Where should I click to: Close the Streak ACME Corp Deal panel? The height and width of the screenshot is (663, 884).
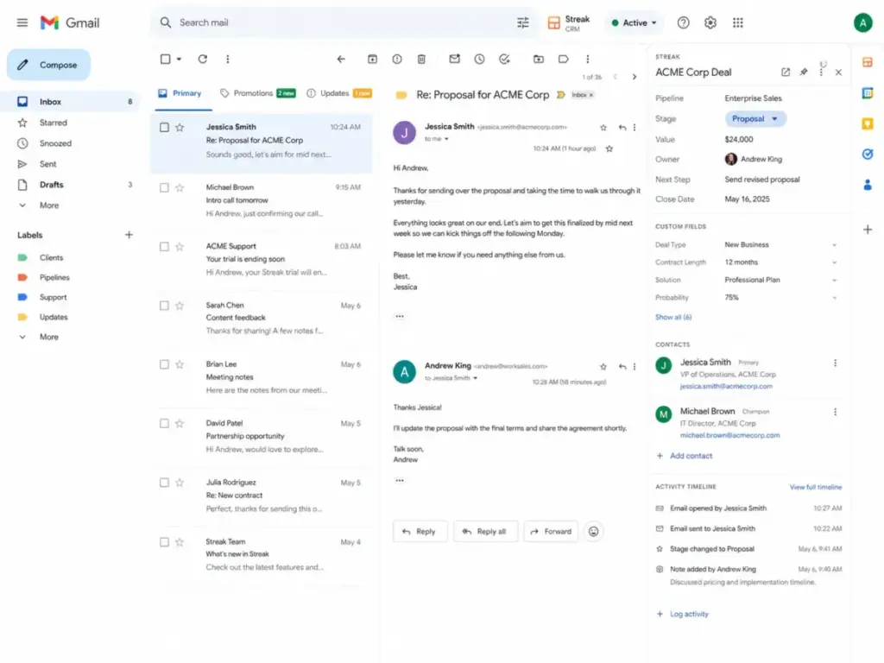pos(838,73)
